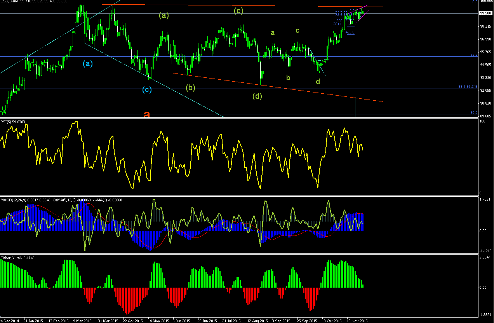Screen dimensions: 494x323
Task: Click the 89.605 price axis value
Action: 486,116
